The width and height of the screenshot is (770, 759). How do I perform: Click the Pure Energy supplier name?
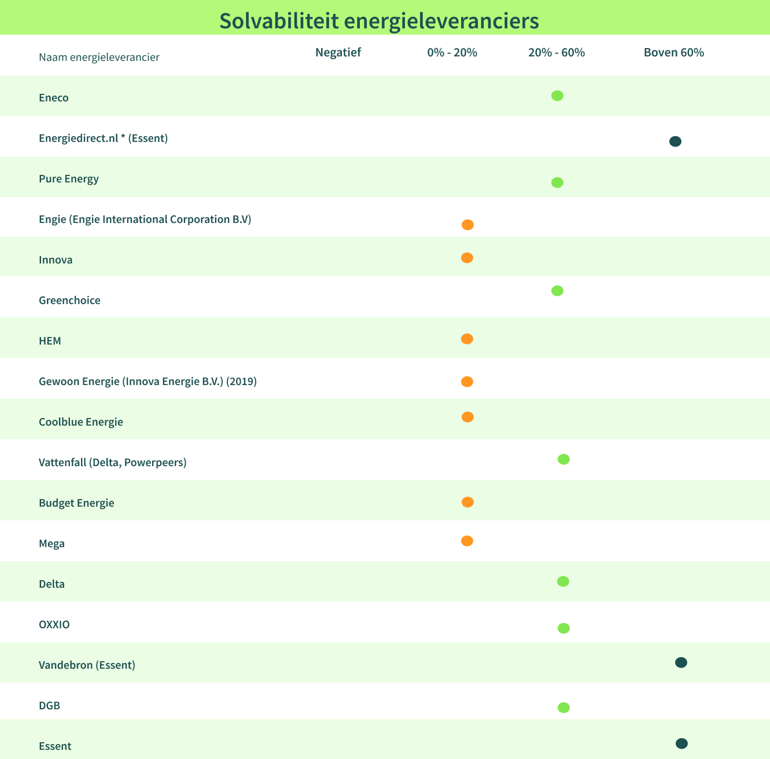coord(69,179)
